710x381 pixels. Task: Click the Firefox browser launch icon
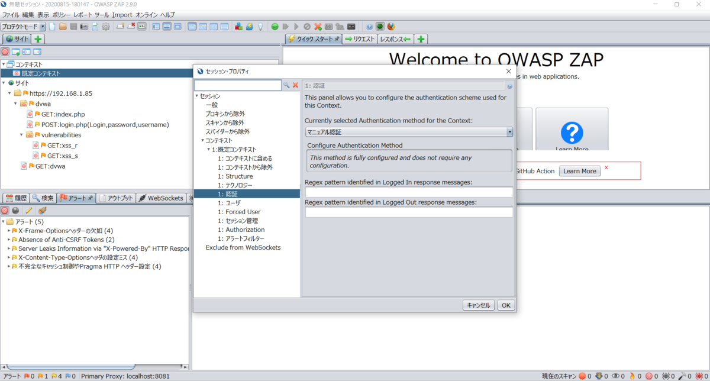pos(391,27)
